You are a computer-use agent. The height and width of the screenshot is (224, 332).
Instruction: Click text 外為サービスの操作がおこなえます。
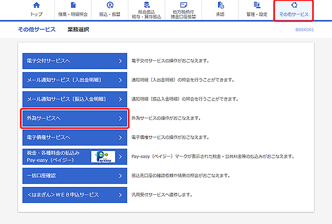click(166, 118)
